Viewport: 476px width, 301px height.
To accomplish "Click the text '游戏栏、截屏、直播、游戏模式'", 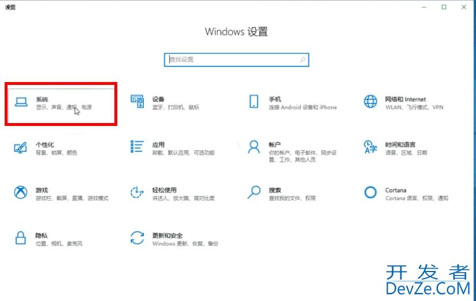I will click(72, 198).
